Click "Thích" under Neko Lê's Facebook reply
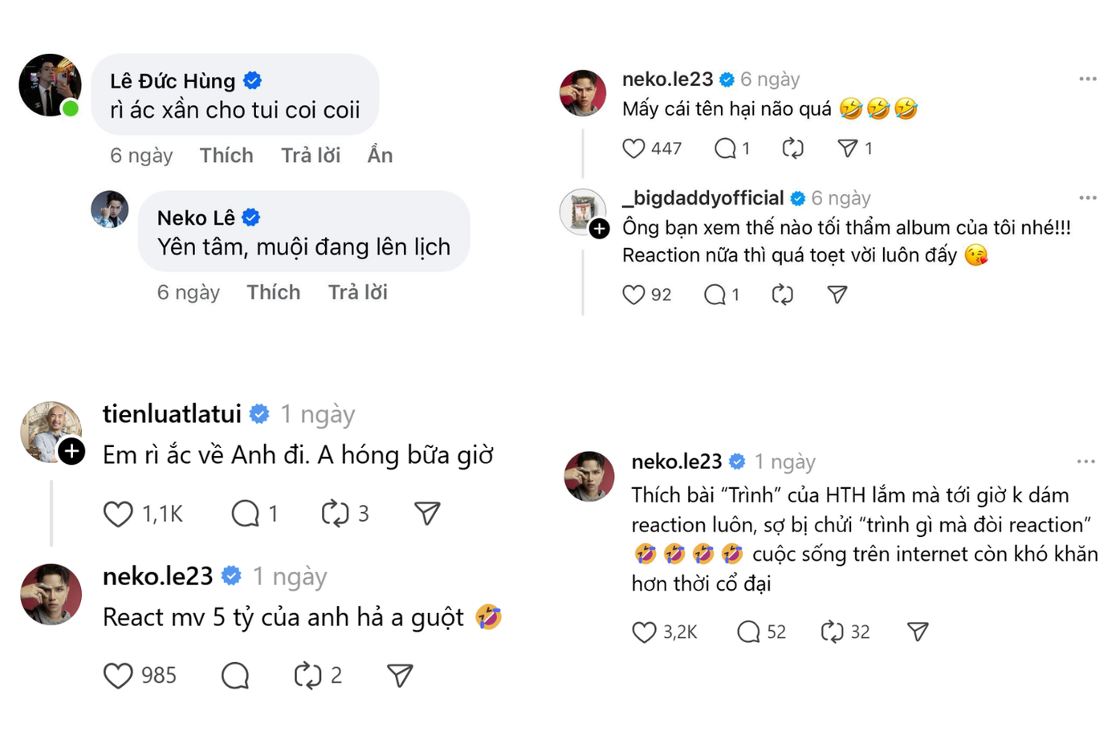The width and height of the screenshot is (1116, 744). pyautogui.click(x=274, y=292)
